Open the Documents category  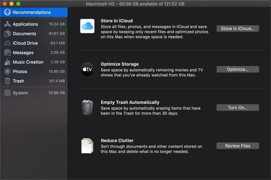pyautogui.click(x=24, y=34)
